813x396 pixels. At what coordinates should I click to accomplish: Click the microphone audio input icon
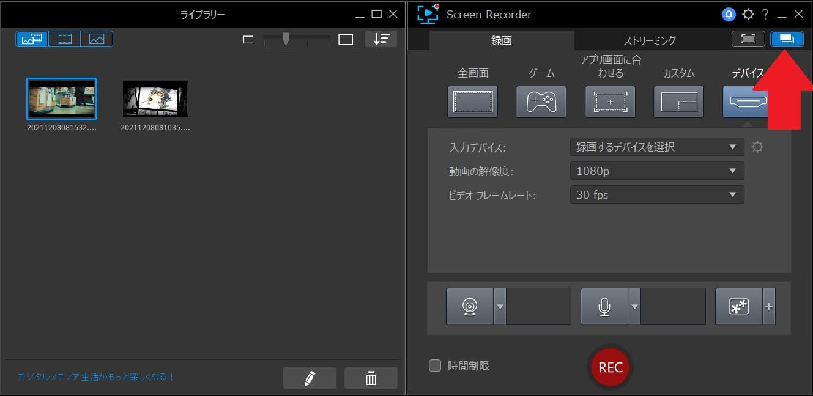(604, 306)
